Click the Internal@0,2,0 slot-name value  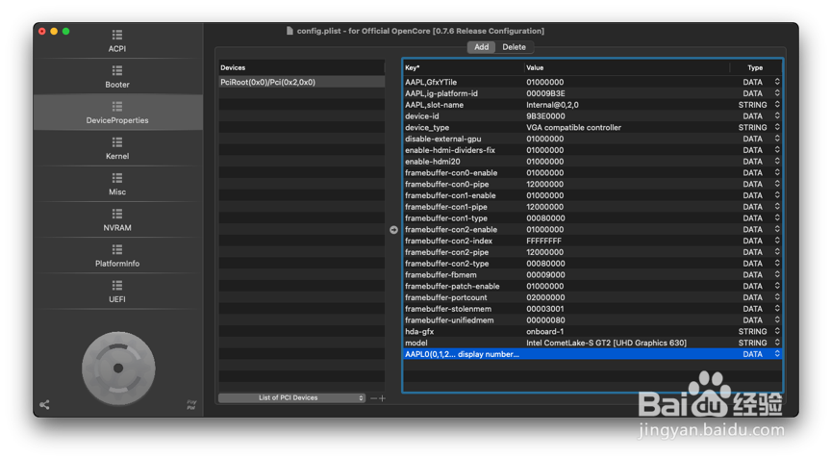pyautogui.click(x=552, y=105)
